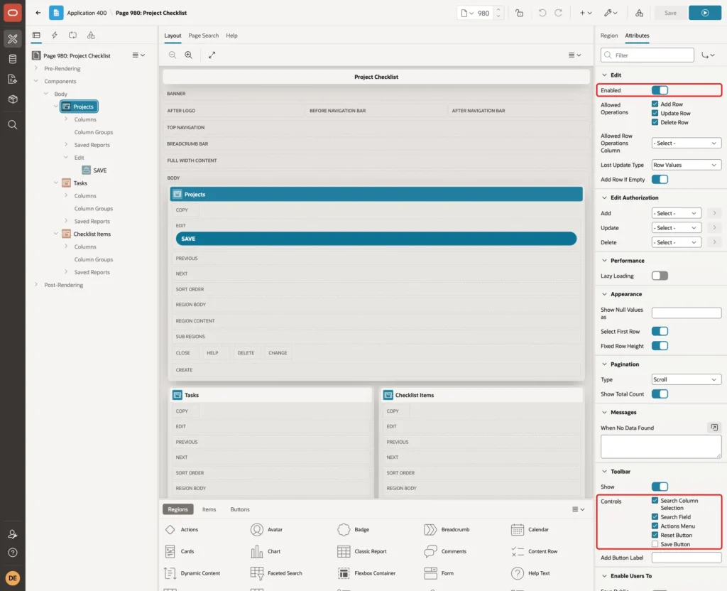The height and width of the screenshot is (591, 727).
Task: Expand the layout to full screen
Action: pos(212,55)
